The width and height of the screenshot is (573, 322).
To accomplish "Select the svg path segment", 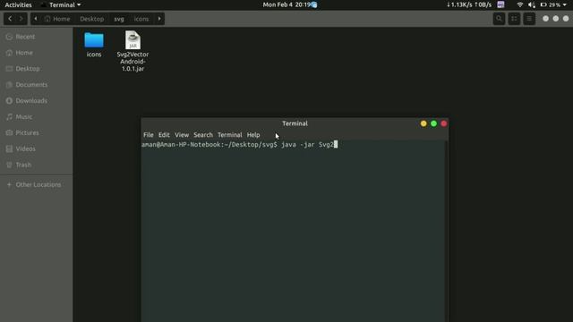I will click(119, 19).
